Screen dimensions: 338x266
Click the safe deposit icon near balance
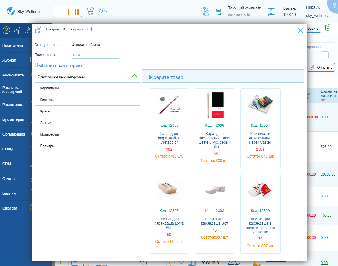pos(271,11)
